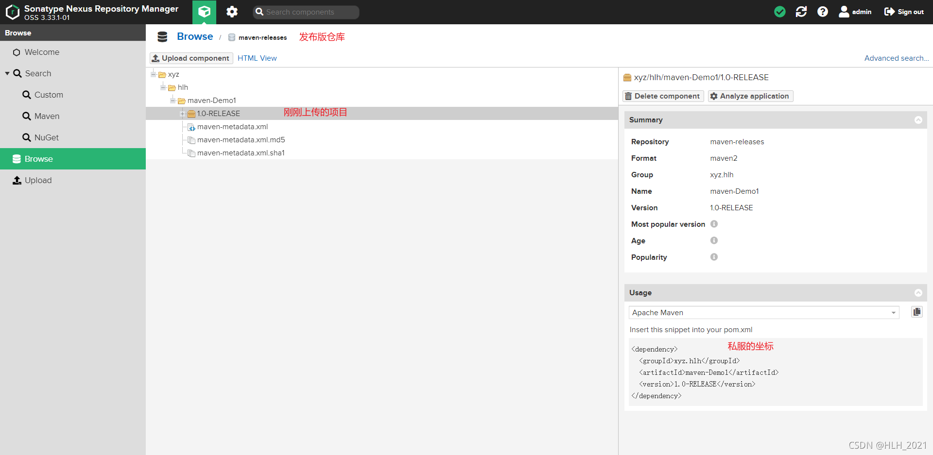Collapse the xyz folder node
The width and height of the screenshot is (933, 455).
tap(154, 74)
